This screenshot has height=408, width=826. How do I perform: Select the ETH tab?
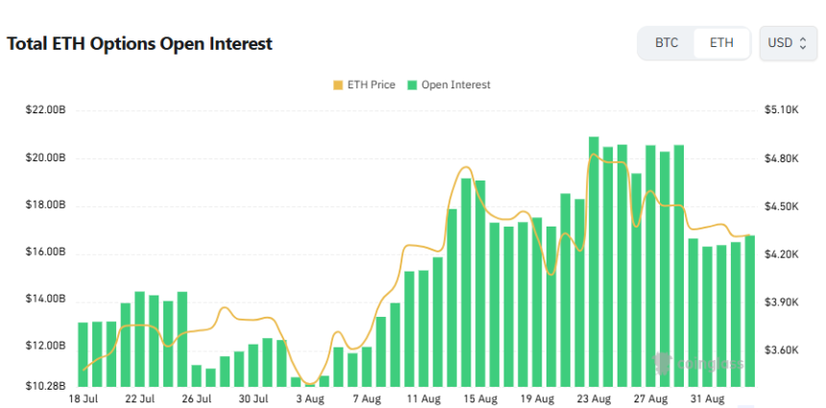[x=721, y=43]
